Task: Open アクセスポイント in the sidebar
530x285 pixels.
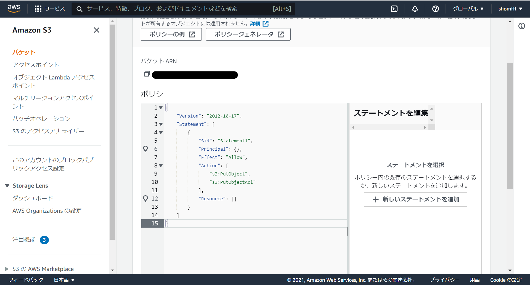Action: 36,65
